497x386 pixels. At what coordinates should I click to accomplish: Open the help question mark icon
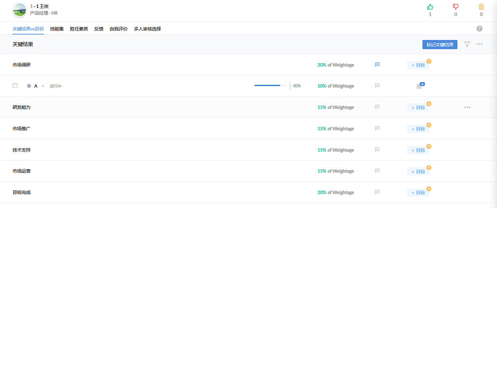pos(480,29)
